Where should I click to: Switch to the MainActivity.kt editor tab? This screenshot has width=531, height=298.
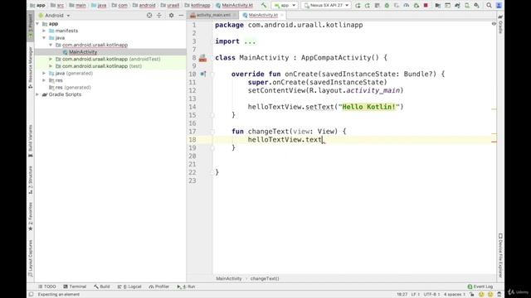[x=263, y=15]
